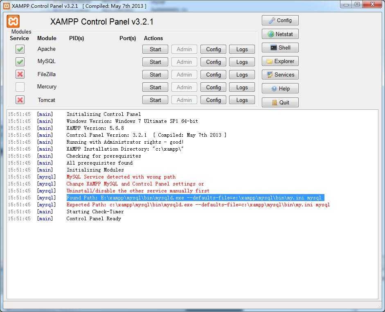Click 'Uninstall/disable the other service' log line

tap(138, 191)
